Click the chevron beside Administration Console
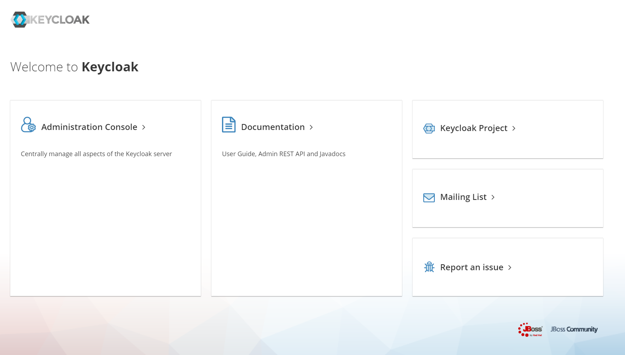The image size is (625, 355). coord(144,127)
